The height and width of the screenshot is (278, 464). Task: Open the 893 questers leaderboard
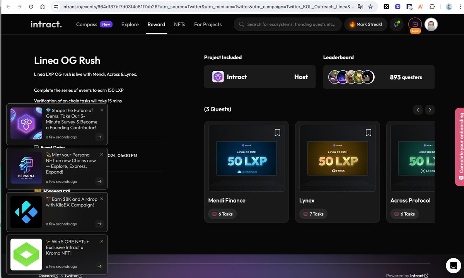[x=379, y=77]
